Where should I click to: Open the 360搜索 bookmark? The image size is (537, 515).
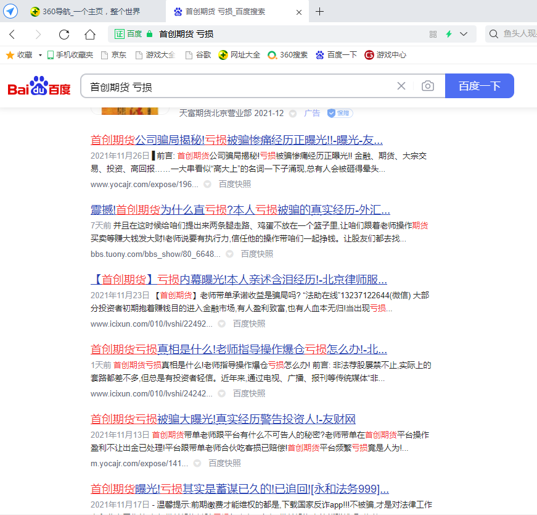click(x=288, y=55)
